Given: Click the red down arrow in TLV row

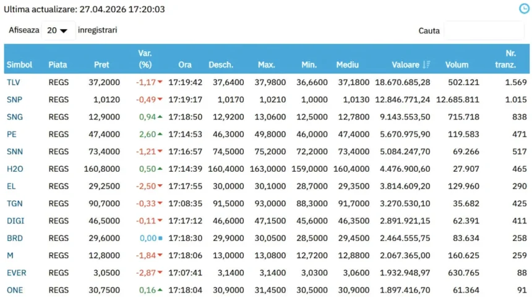Looking at the screenshot, I should click(160, 82).
